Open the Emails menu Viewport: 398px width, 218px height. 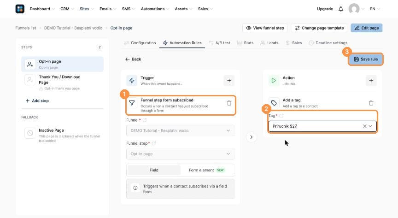pos(108,9)
